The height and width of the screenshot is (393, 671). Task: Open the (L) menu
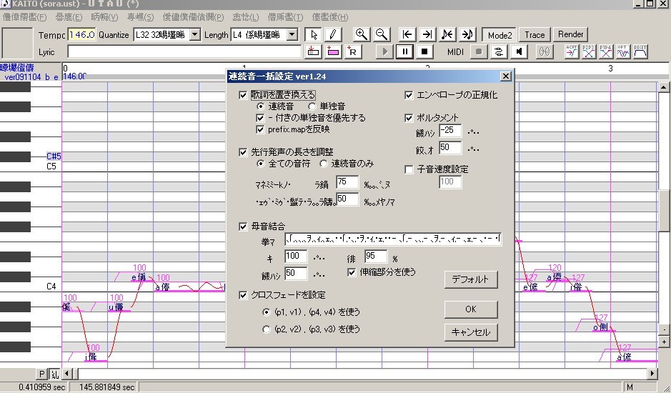(x=246, y=17)
